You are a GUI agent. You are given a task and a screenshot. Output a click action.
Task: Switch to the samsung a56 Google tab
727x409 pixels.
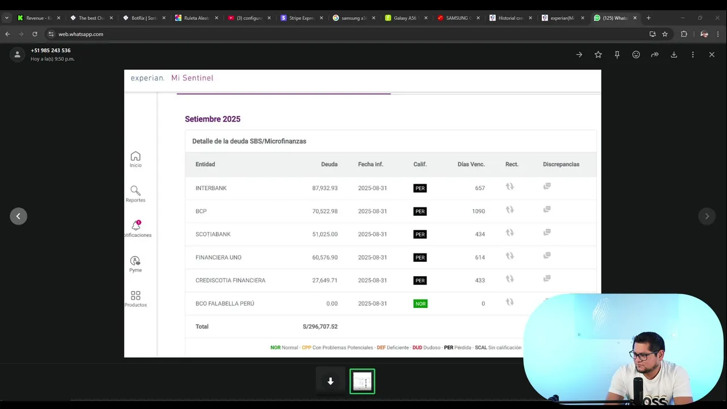tap(354, 18)
